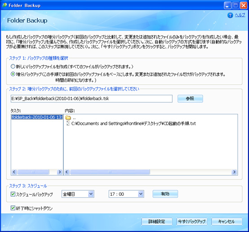The height and width of the screenshot is (232, 249).
Task: Click left scroll arrow in the task list
Action: (x=14, y=172)
